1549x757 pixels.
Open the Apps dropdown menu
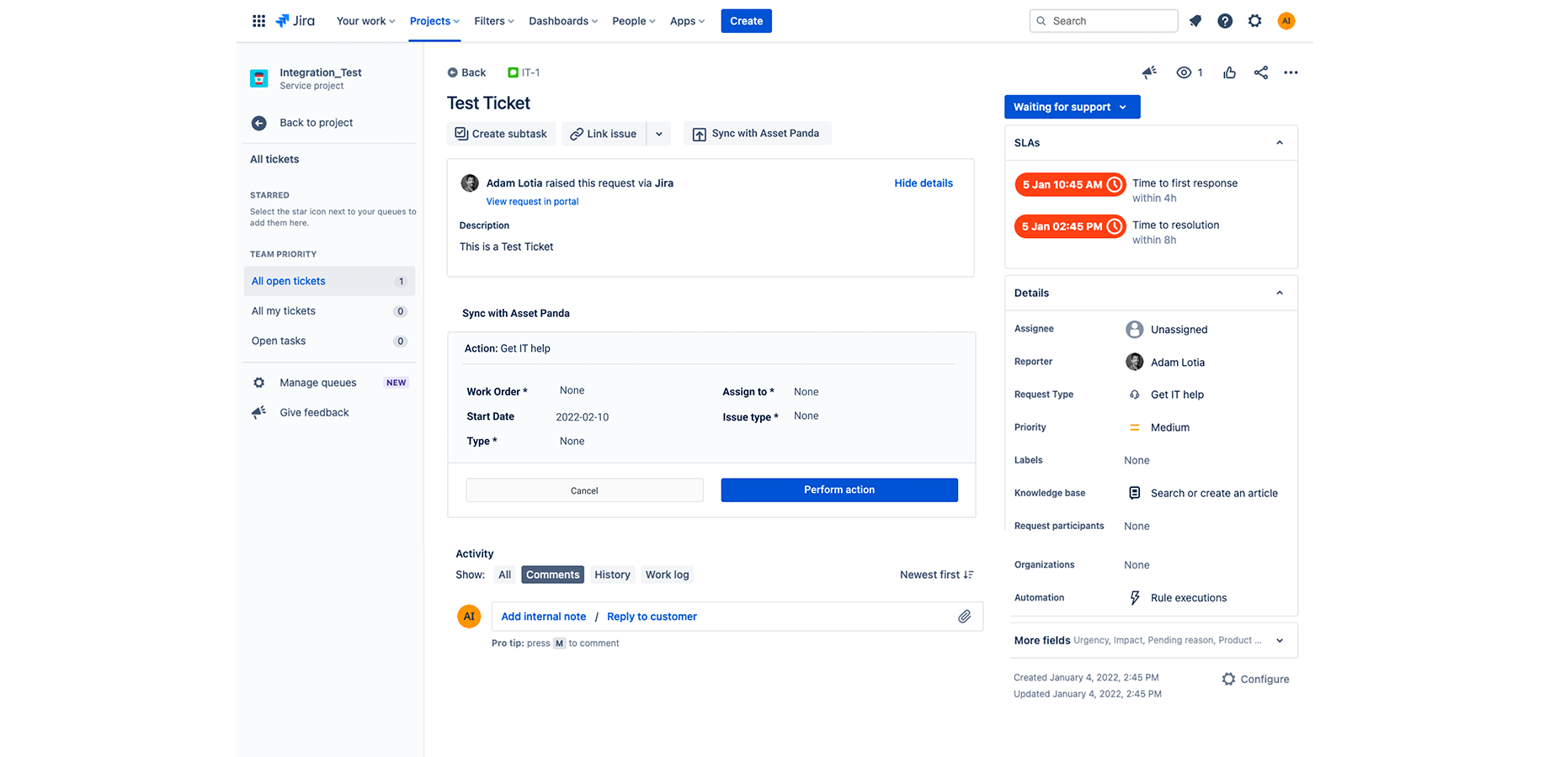pos(688,21)
